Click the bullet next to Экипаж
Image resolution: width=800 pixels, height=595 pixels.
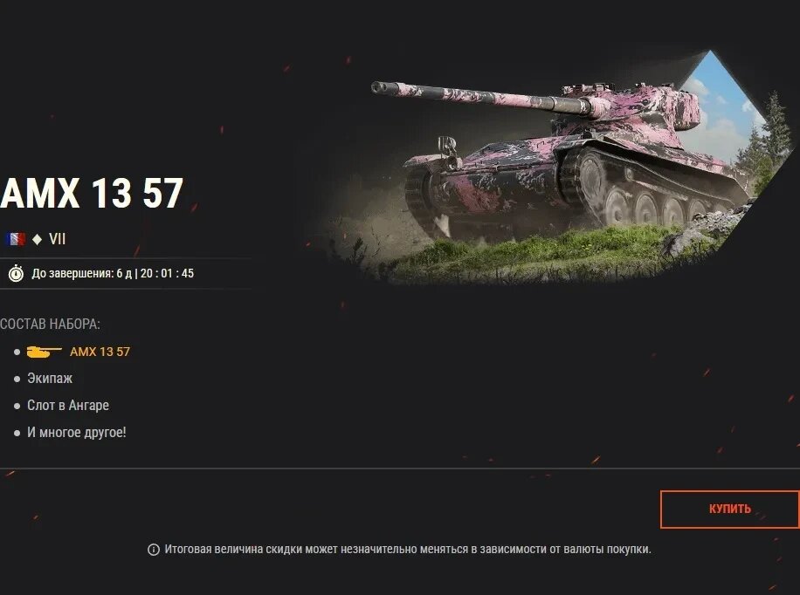[17, 379]
